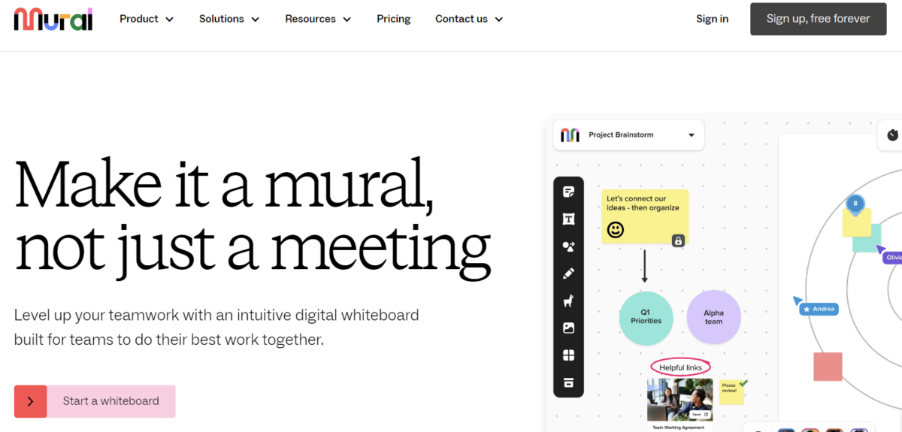Click Andrea's cursor label
Image resolution: width=902 pixels, height=432 pixels.
tap(819, 309)
